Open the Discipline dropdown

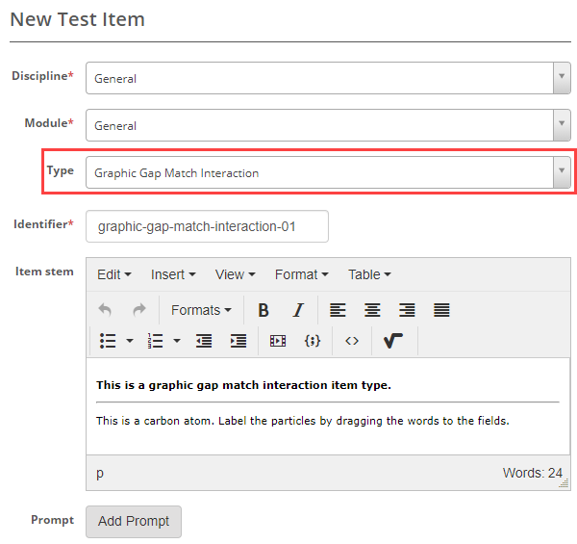[328, 79]
